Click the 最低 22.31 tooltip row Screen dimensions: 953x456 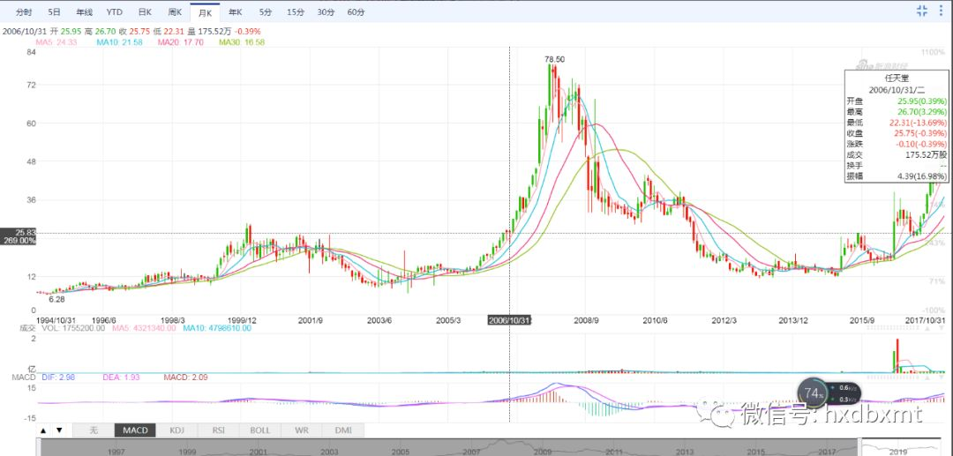click(896, 122)
